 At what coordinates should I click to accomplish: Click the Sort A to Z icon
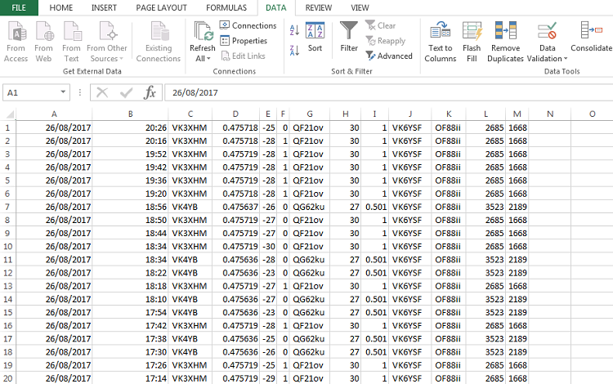(294, 30)
